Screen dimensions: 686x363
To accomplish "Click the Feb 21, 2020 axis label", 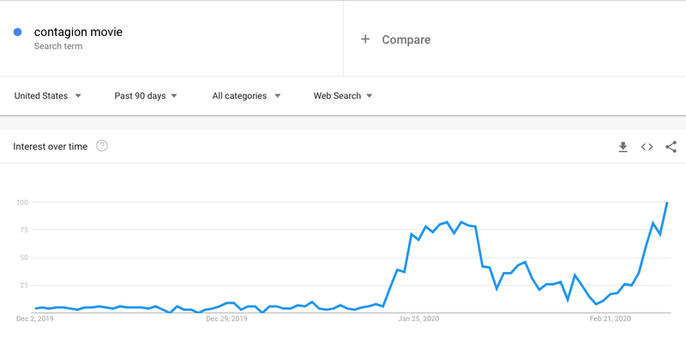I will (610, 318).
